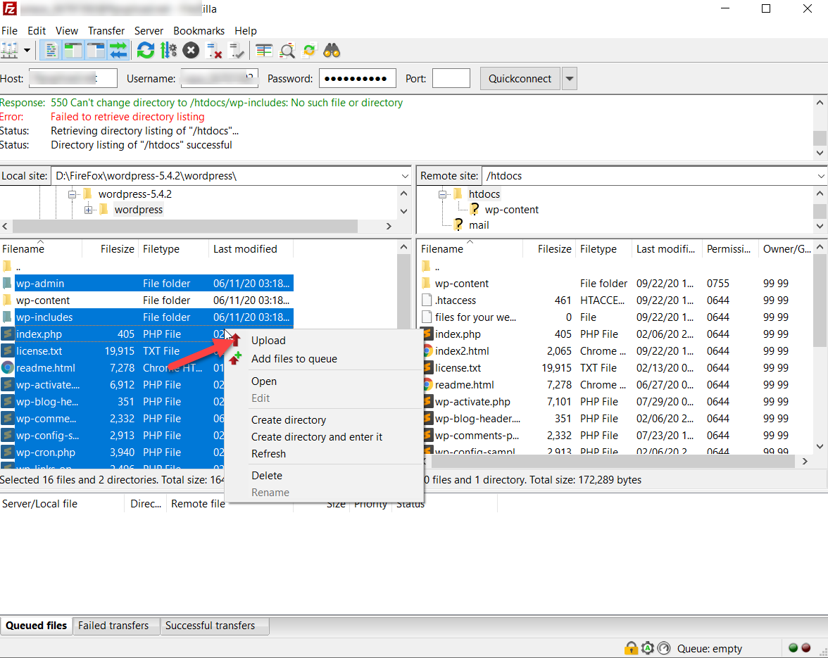Open the Remote site path dropdown
The height and width of the screenshot is (658, 828).
coord(821,176)
